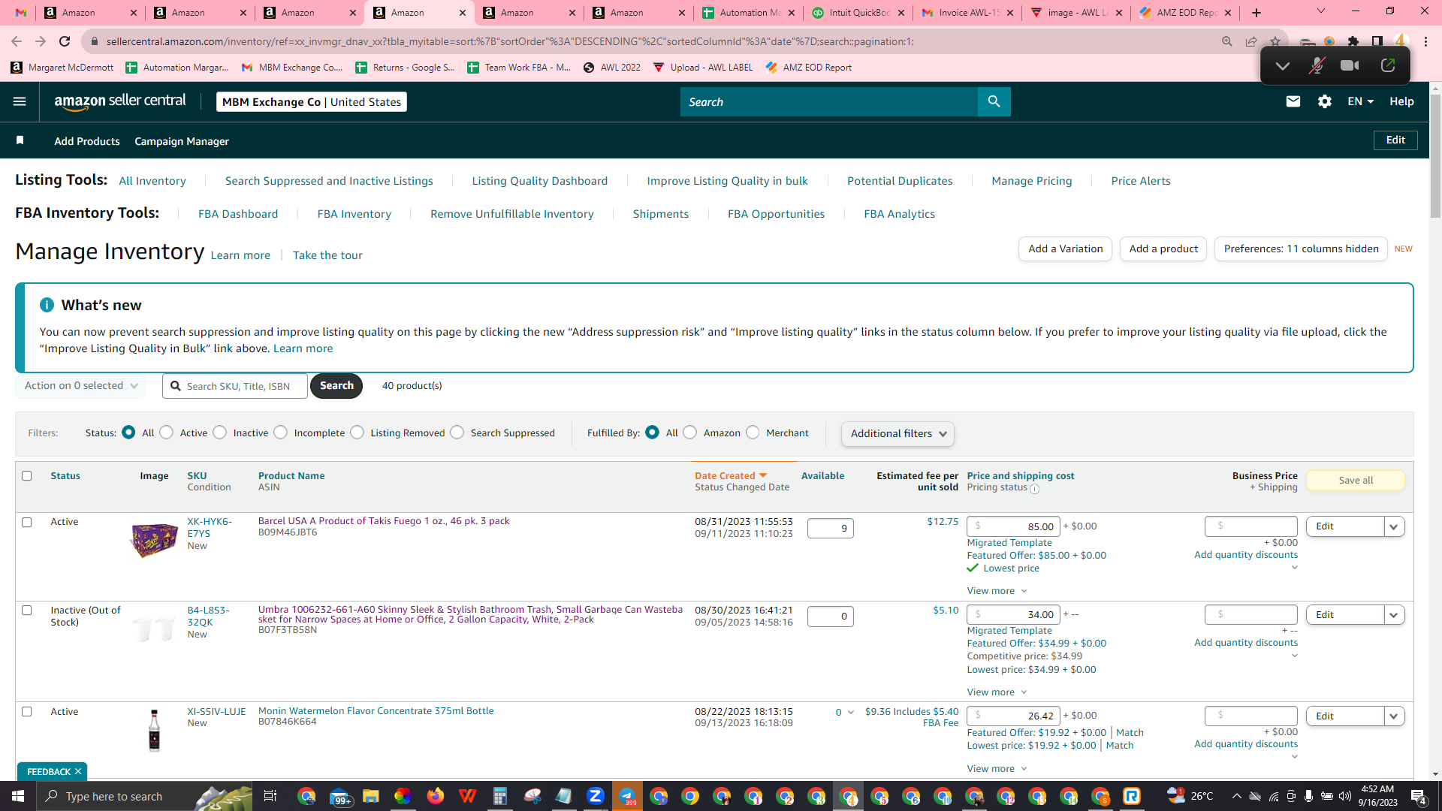Image resolution: width=1442 pixels, height=811 pixels.
Task: Open the Seller Central hamburger menu
Action: pyautogui.click(x=20, y=101)
